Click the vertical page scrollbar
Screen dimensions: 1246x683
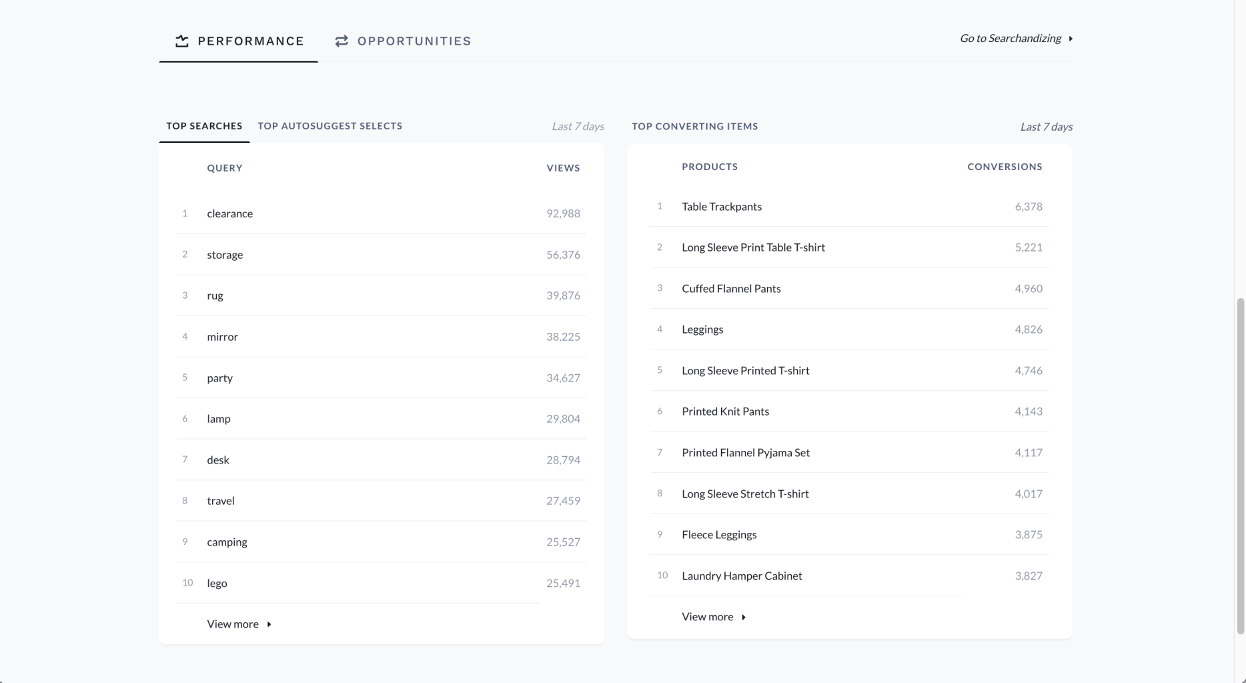pyautogui.click(x=1240, y=467)
